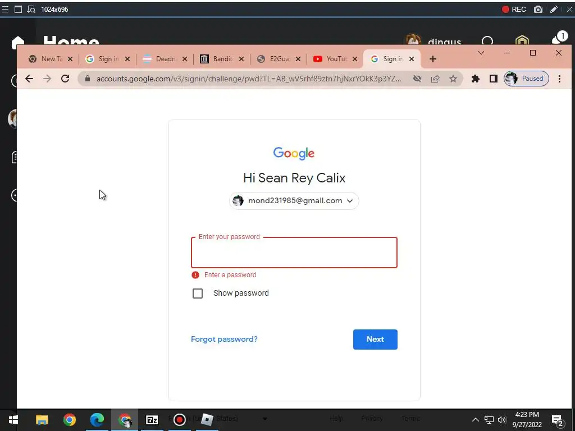This screenshot has height=431, width=575.
Task: Click the recorder camera screenshot icon
Action: click(538, 9)
